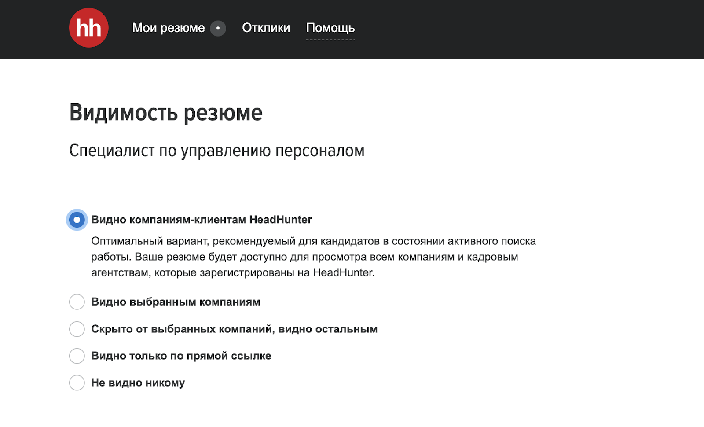Image resolution: width=704 pixels, height=427 pixels.
Task: Pick the Видно только по прямой ссылке radio button
Action: click(x=77, y=356)
